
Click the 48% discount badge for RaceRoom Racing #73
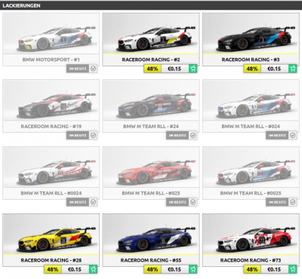[x=252, y=269]
